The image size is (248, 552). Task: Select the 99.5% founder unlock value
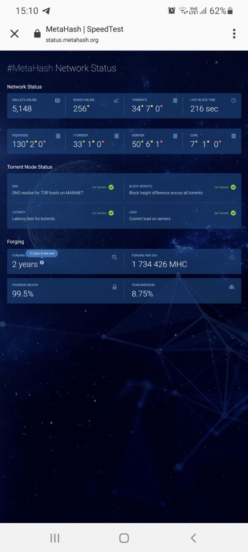(x=23, y=294)
